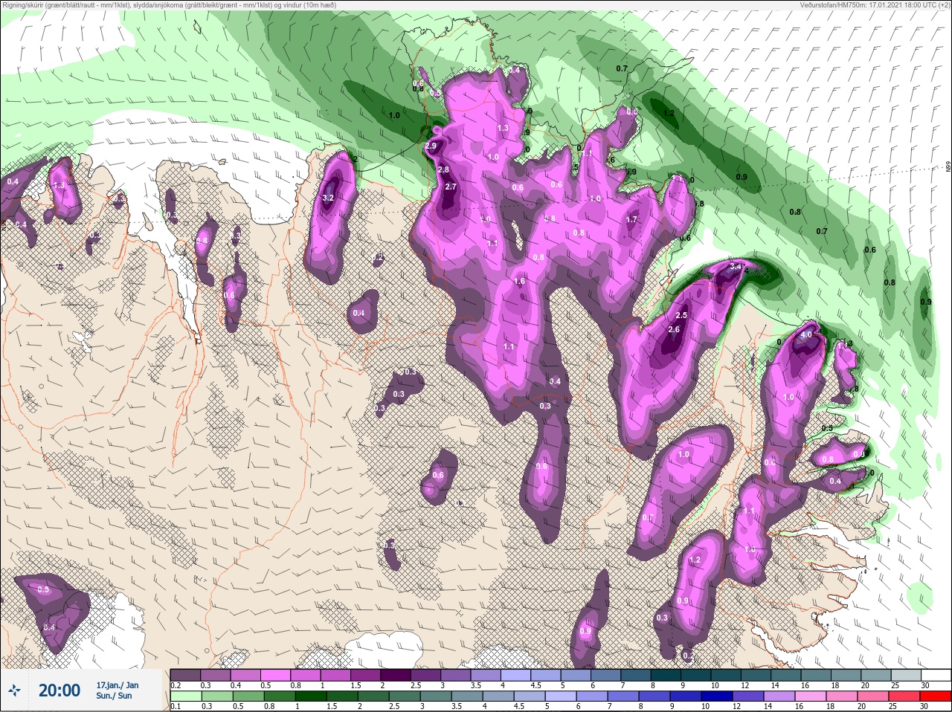Click the 1.6 precipitation value on the map

click(x=519, y=282)
